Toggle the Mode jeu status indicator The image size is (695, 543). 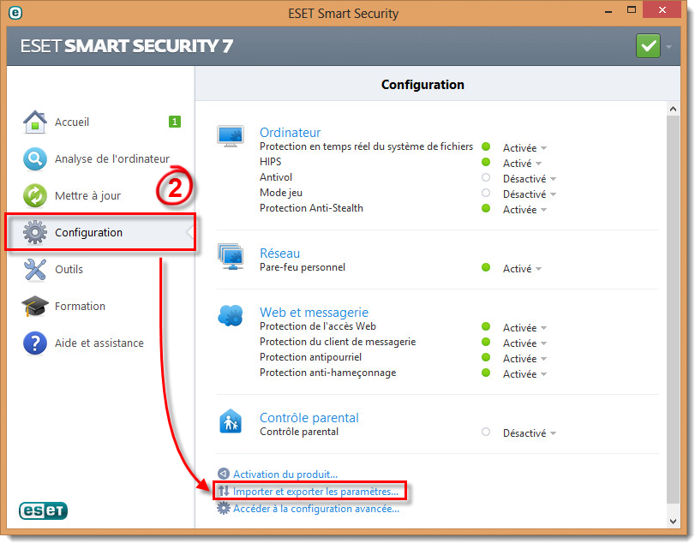tap(486, 193)
